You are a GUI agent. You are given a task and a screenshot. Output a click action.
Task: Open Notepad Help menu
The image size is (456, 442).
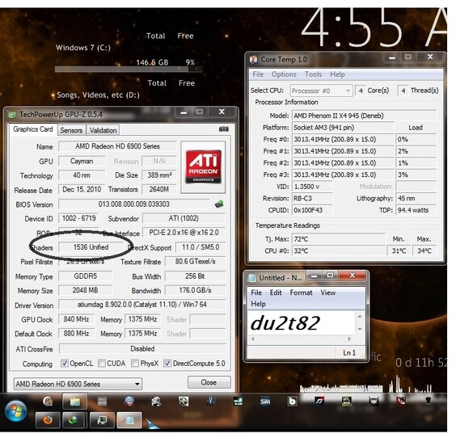(x=258, y=304)
